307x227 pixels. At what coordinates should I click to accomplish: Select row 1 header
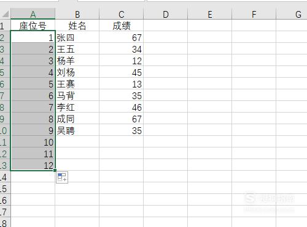(5, 25)
